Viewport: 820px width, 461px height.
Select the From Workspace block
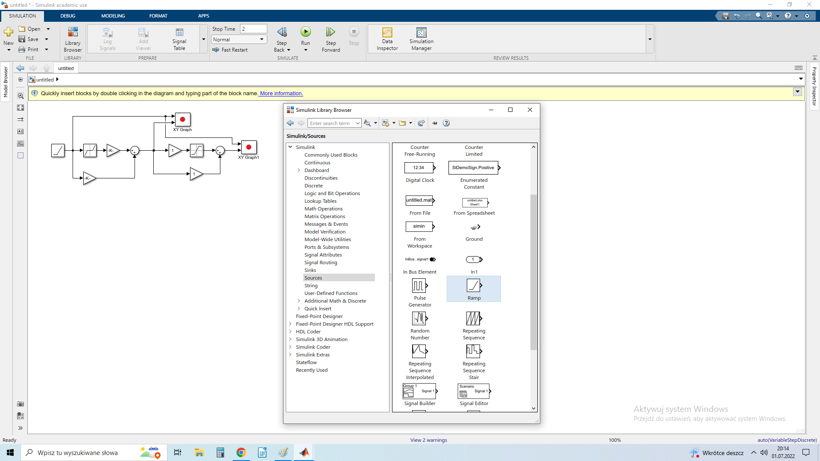(x=419, y=234)
